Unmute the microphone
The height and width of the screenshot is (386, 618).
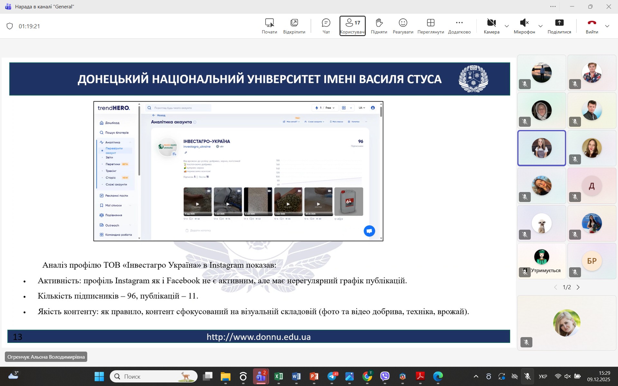[524, 26]
